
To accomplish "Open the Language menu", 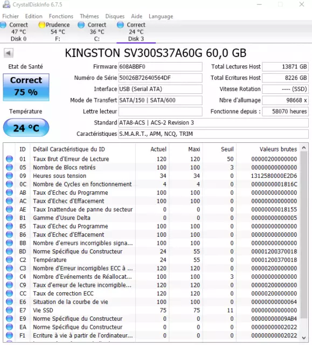I will 161,17.
